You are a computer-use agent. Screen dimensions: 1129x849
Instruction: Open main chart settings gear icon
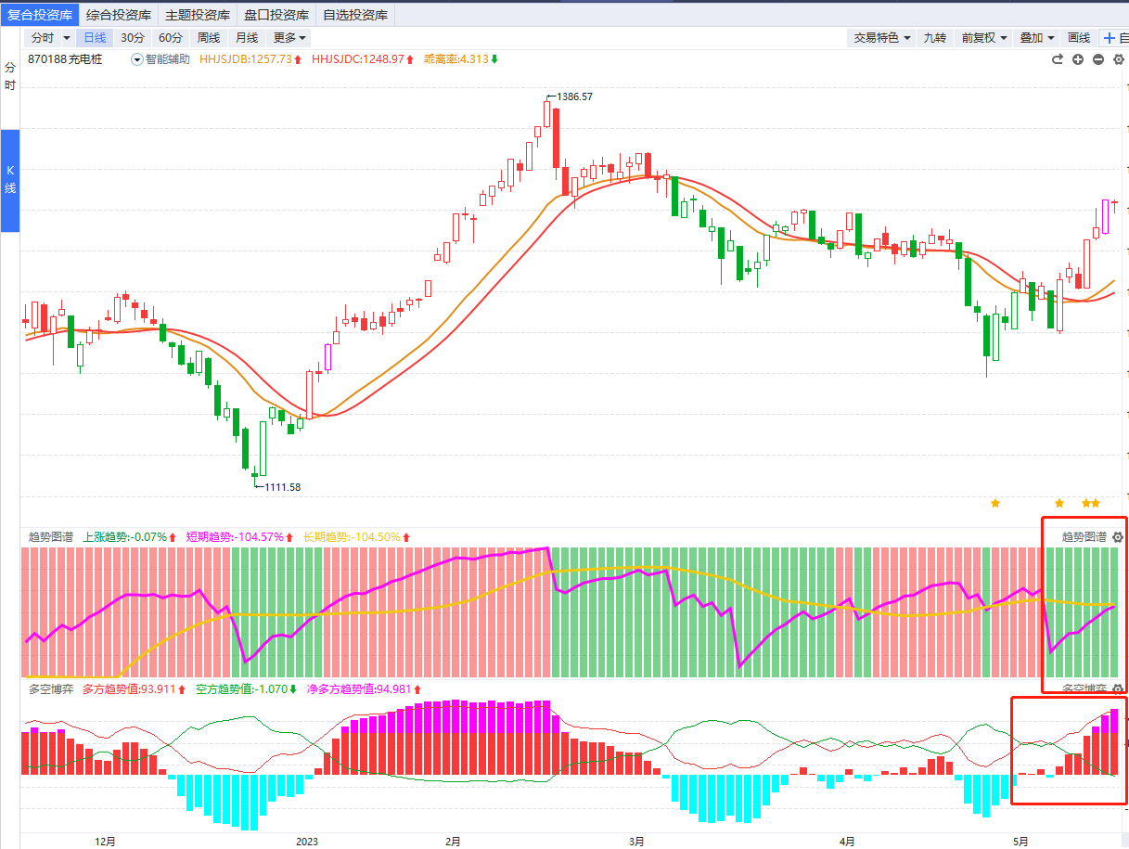(x=1119, y=59)
